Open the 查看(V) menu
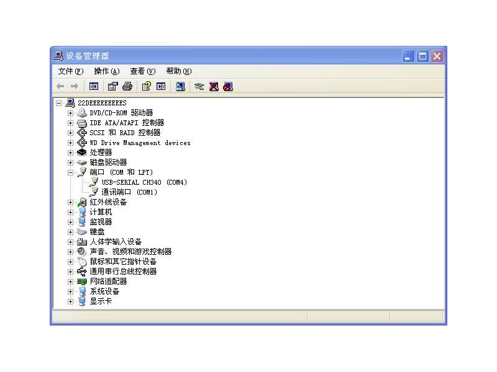497x372 pixels. point(142,71)
